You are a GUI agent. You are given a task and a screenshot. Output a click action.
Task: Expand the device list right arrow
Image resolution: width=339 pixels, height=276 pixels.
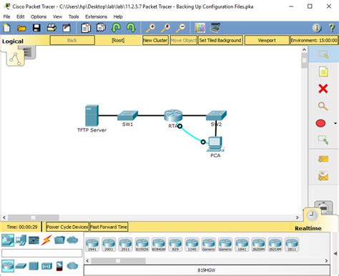(326, 261)
